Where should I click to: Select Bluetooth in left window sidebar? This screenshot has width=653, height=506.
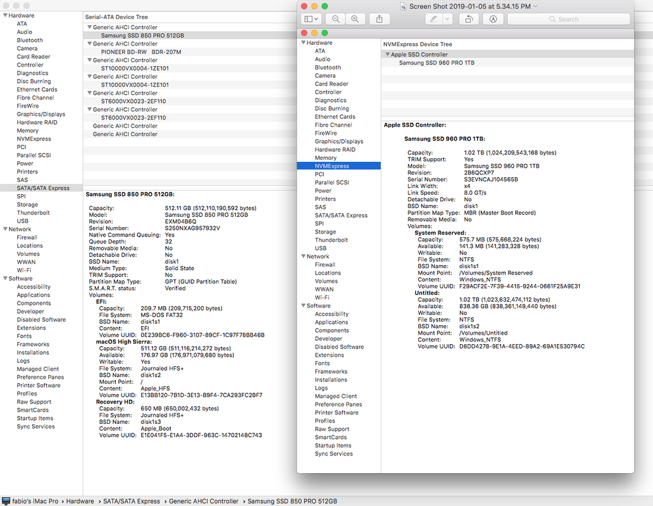point(30,40)
